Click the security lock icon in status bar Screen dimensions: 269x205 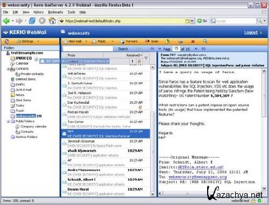click(253, 201)
